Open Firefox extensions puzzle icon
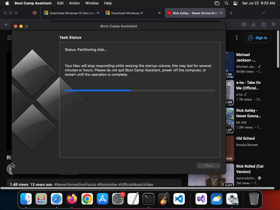Image resolution: width=280 pixels, height=210 pixels. 264,24
